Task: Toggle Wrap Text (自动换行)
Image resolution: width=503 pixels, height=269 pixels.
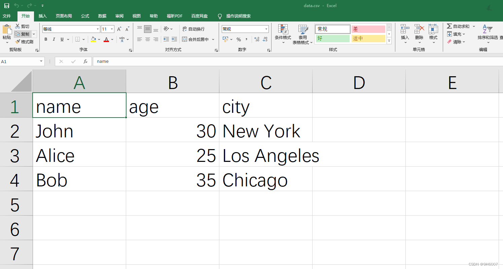Action: coord(193,29)
